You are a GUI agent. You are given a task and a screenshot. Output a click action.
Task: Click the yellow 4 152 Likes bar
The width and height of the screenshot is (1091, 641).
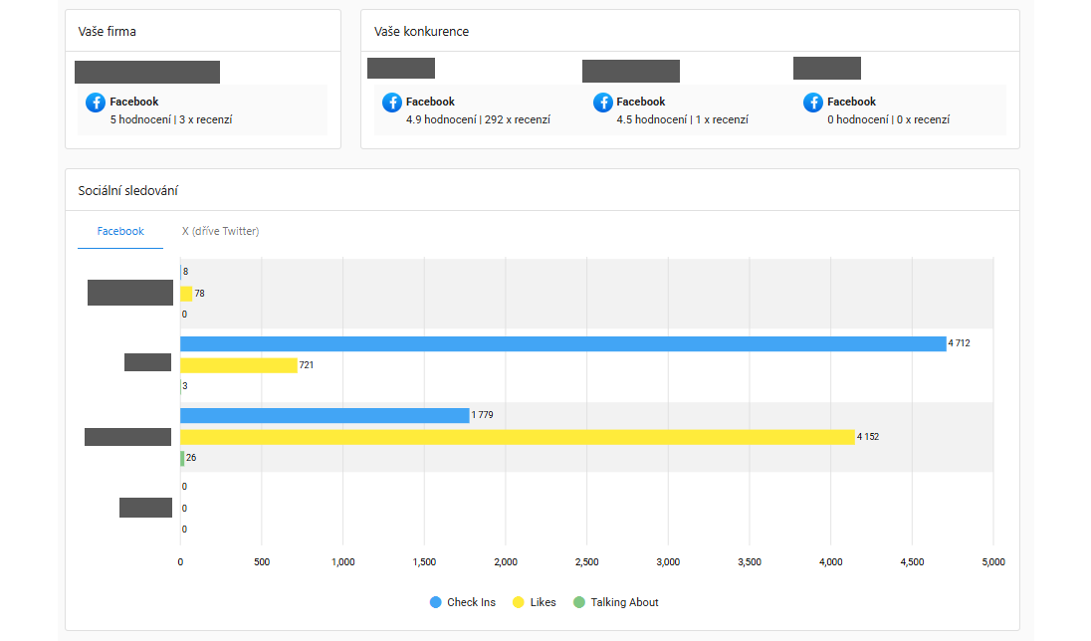pos(518,437)
